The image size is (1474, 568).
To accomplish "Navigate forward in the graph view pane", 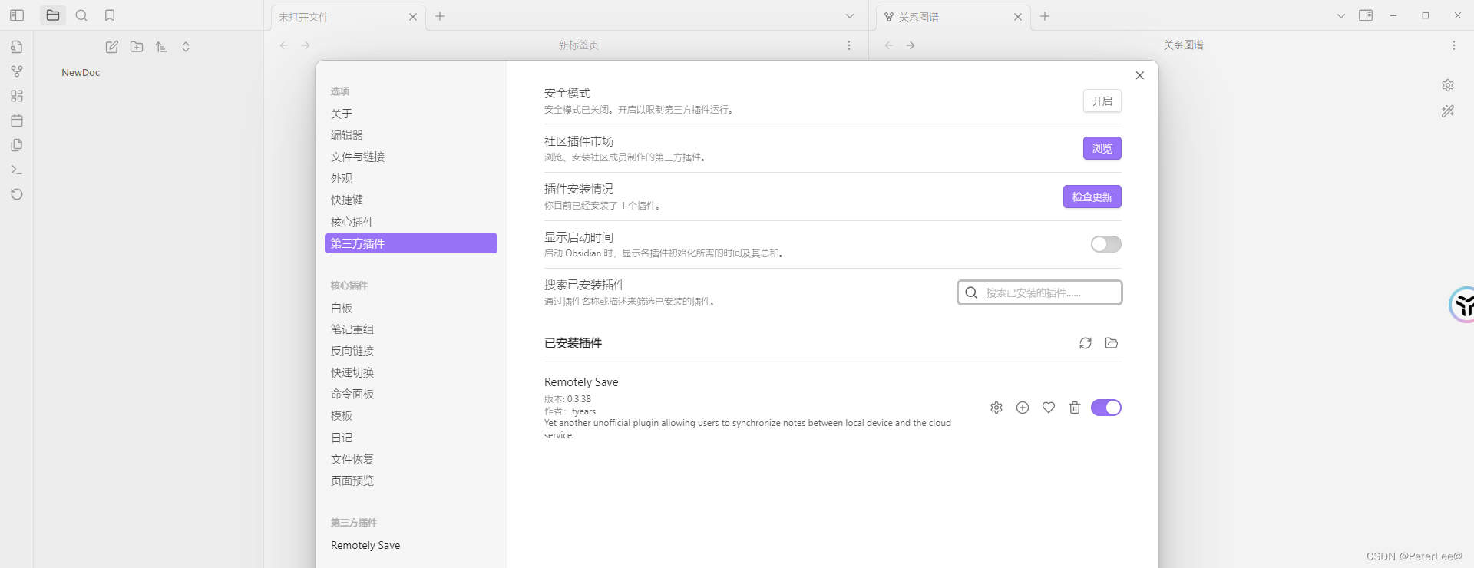I will click(911, 45).
